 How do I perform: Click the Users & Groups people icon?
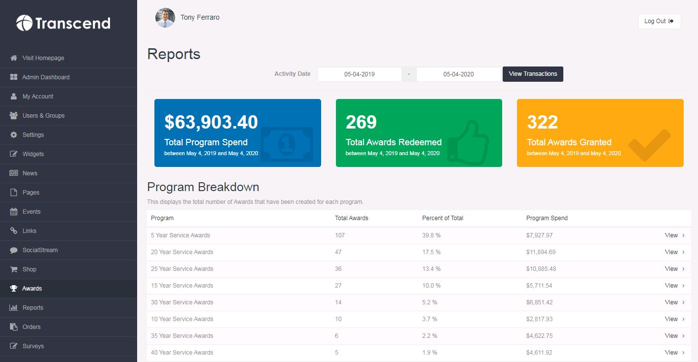14,115
